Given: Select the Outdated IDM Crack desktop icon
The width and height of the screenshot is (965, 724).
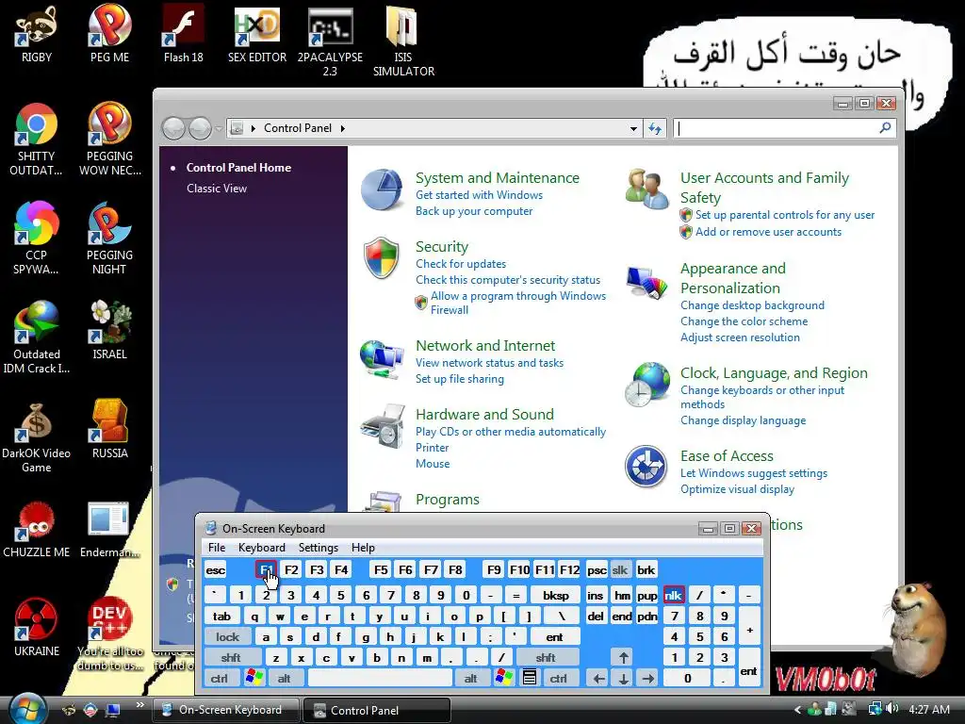Looking at the screenshot, I should point(37,322).
